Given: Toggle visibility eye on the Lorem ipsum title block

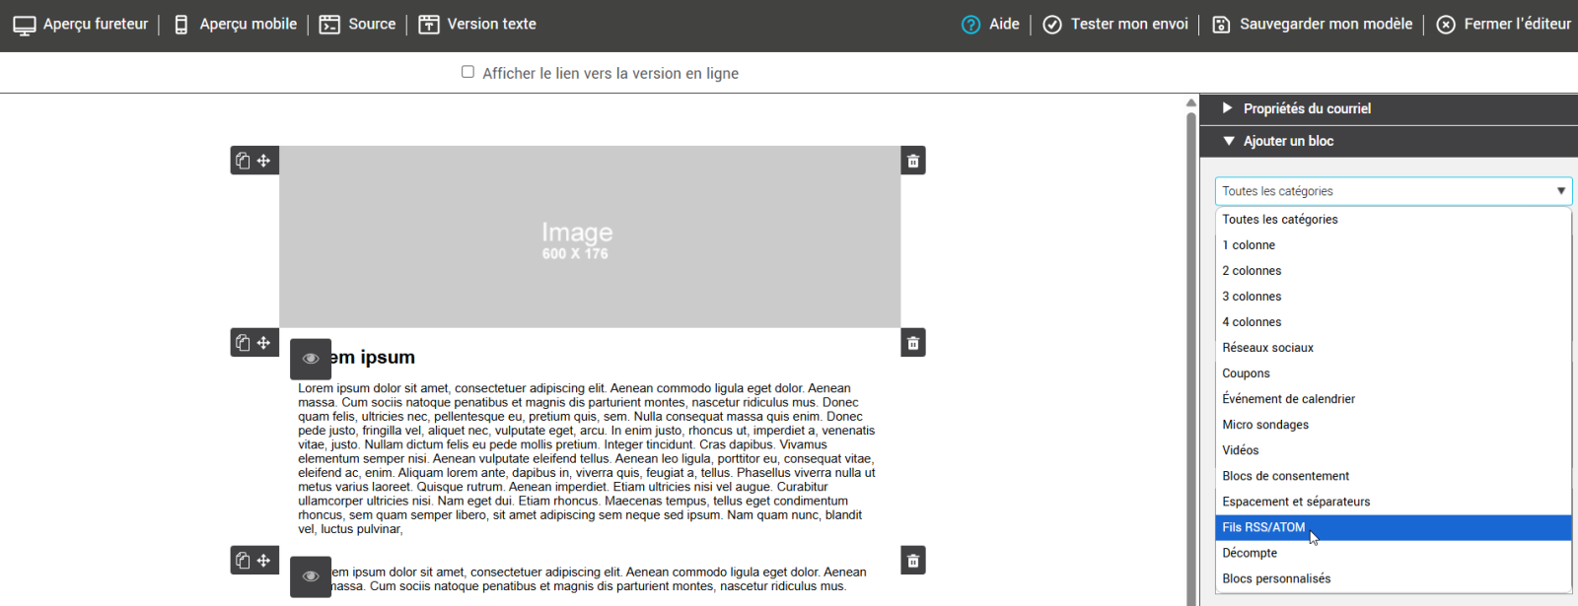Looking at the screenshot, I should pos(311,359).
